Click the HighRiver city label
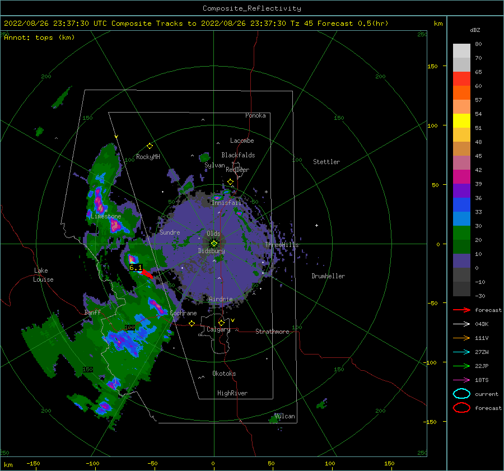Image resolution: width=504 pixels, height=471 pixels. [232, 393]
